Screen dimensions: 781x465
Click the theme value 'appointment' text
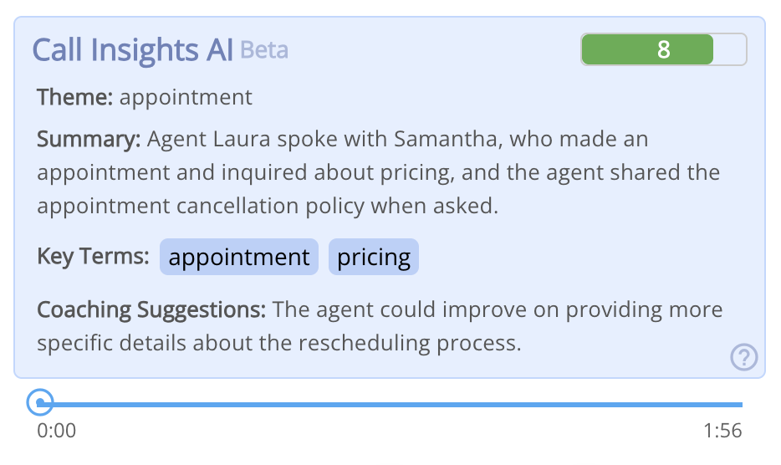coord(186,98)
